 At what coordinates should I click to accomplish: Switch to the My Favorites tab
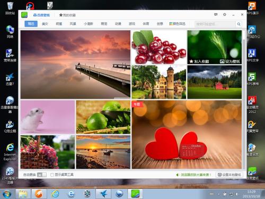coord(67,15)
